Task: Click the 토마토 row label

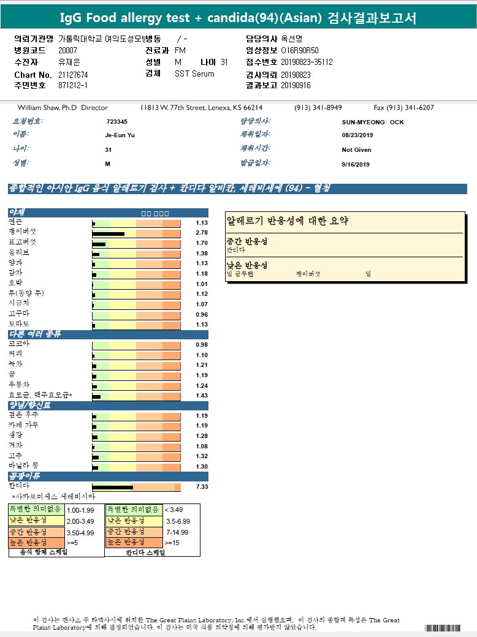Action: [19, 324]
